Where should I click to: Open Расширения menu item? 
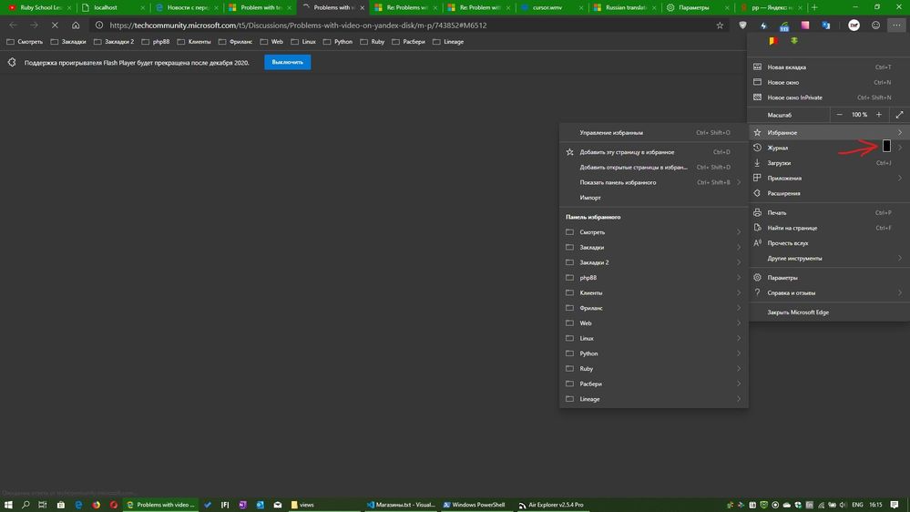(x=828, y=193)
